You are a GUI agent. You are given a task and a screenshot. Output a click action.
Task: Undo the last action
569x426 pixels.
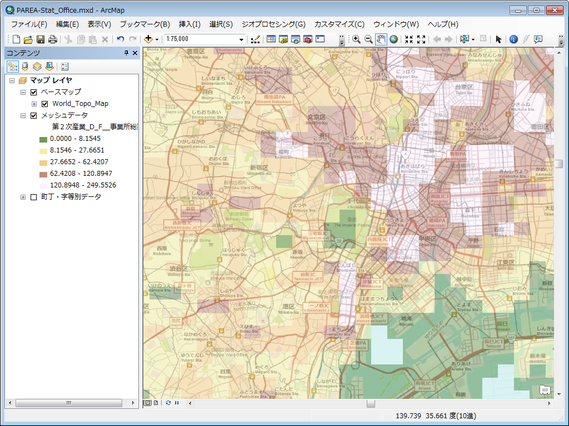click(x=121, y=39)
